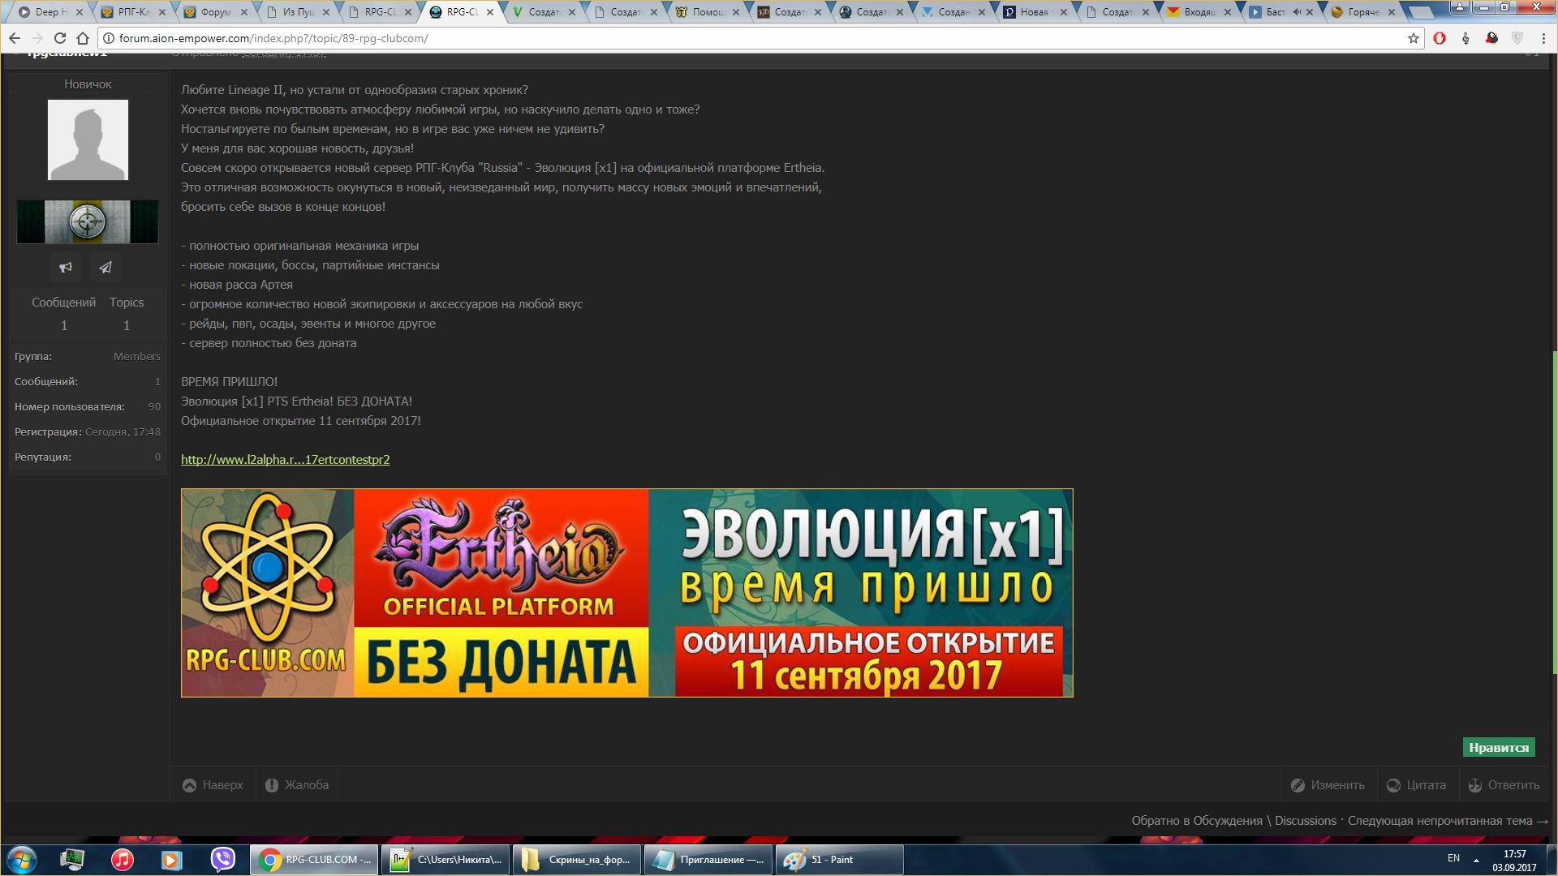The width and height of the screenshot is (1558, 876).
Task: Click the user avatar silhouette image
Action: [x=88, y=140]
